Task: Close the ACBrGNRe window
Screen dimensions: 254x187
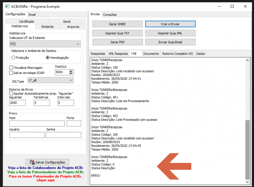Action: tap(245, 6)
